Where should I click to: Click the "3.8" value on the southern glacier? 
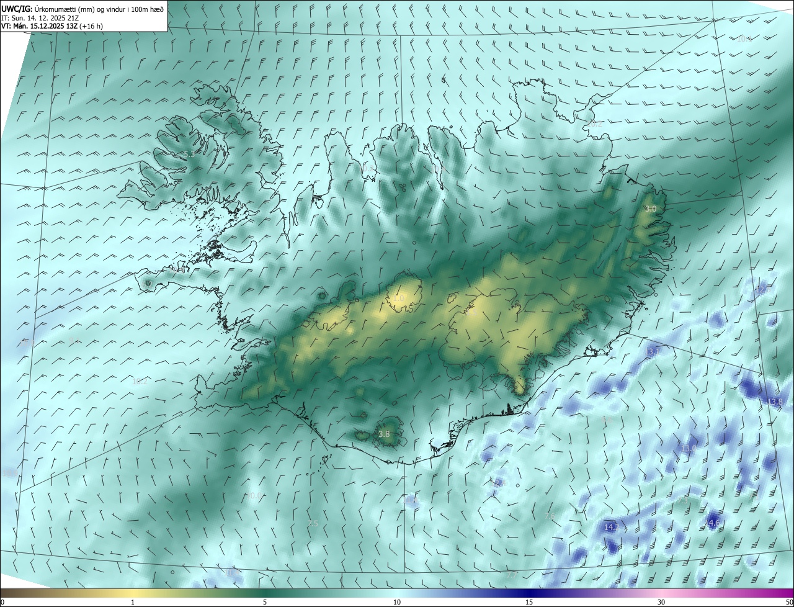[x=384, y=434]
